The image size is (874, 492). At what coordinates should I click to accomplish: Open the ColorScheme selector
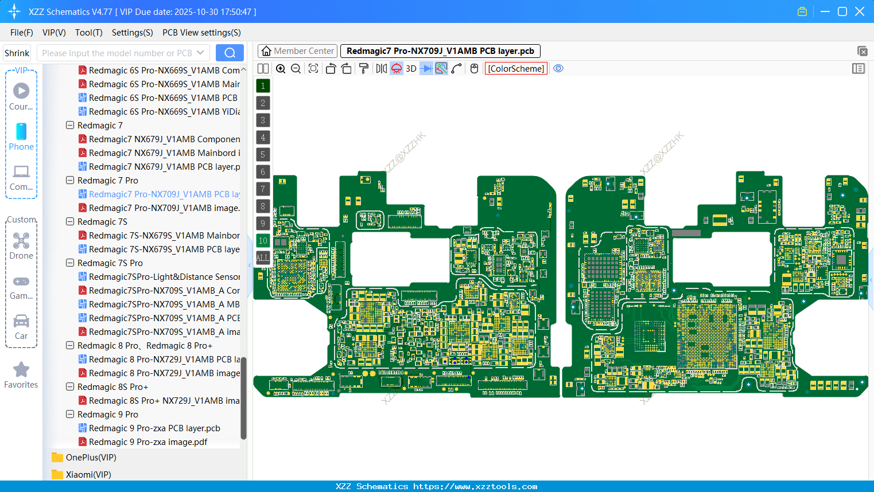515,68
